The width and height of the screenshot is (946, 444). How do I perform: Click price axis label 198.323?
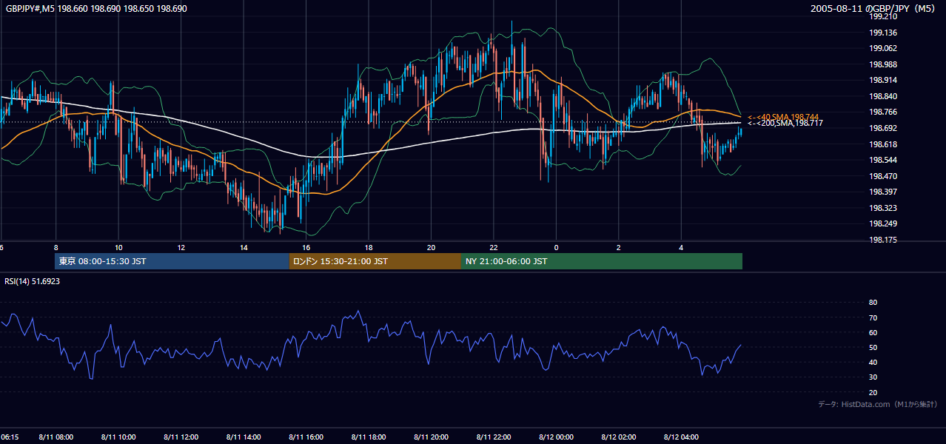[883, 208]
